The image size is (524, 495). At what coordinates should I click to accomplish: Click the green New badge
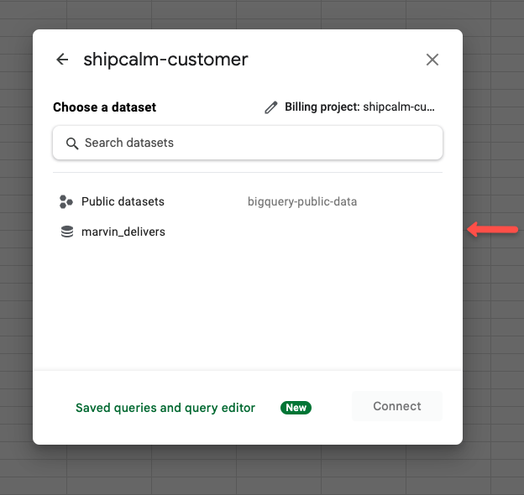(296, 408)
